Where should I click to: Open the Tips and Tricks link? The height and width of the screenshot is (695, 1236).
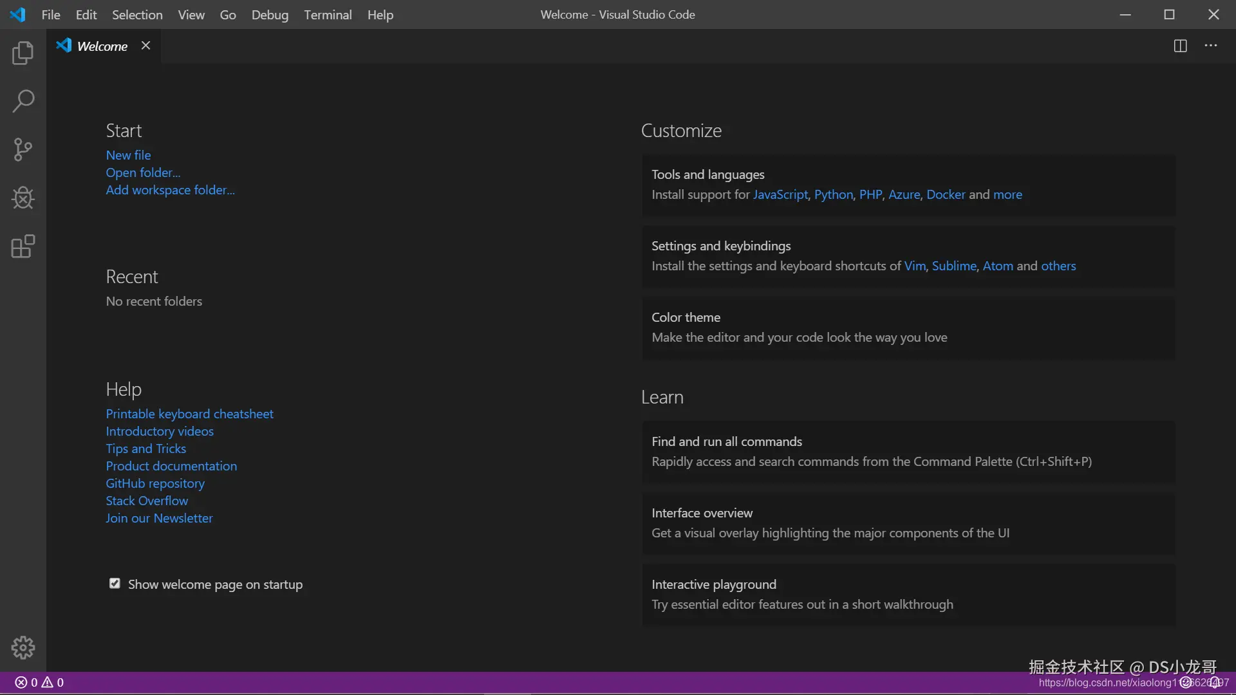click(146, 449)
